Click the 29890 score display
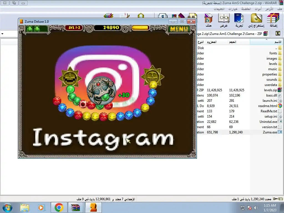 (111, 27)
